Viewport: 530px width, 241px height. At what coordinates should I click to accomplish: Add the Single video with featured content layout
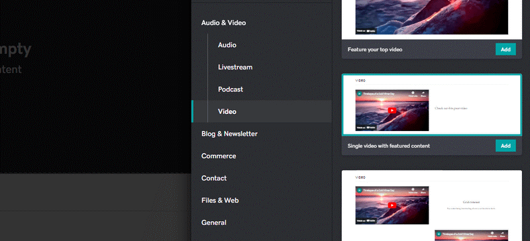click(505, 146)
